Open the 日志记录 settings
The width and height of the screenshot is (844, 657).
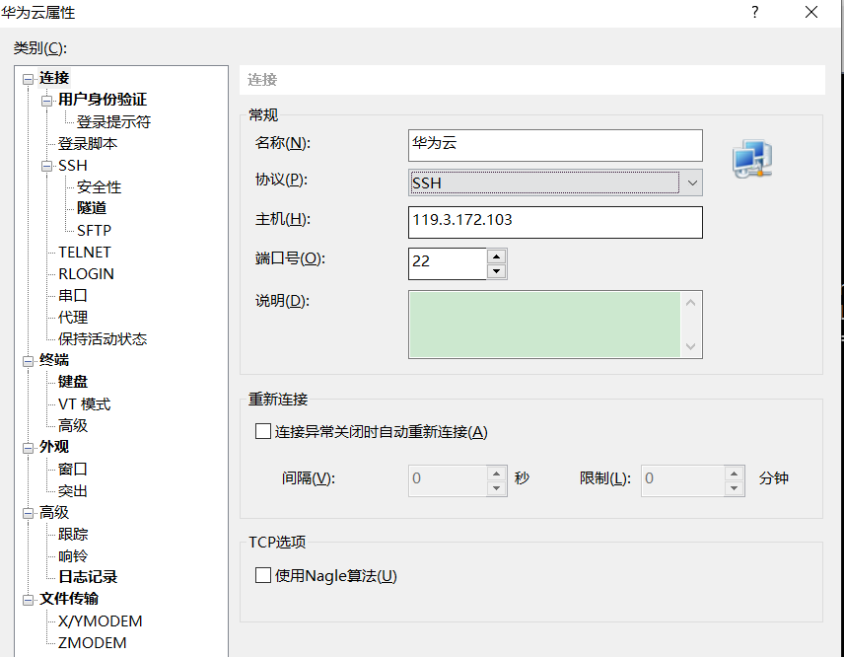tap(87, 577)
